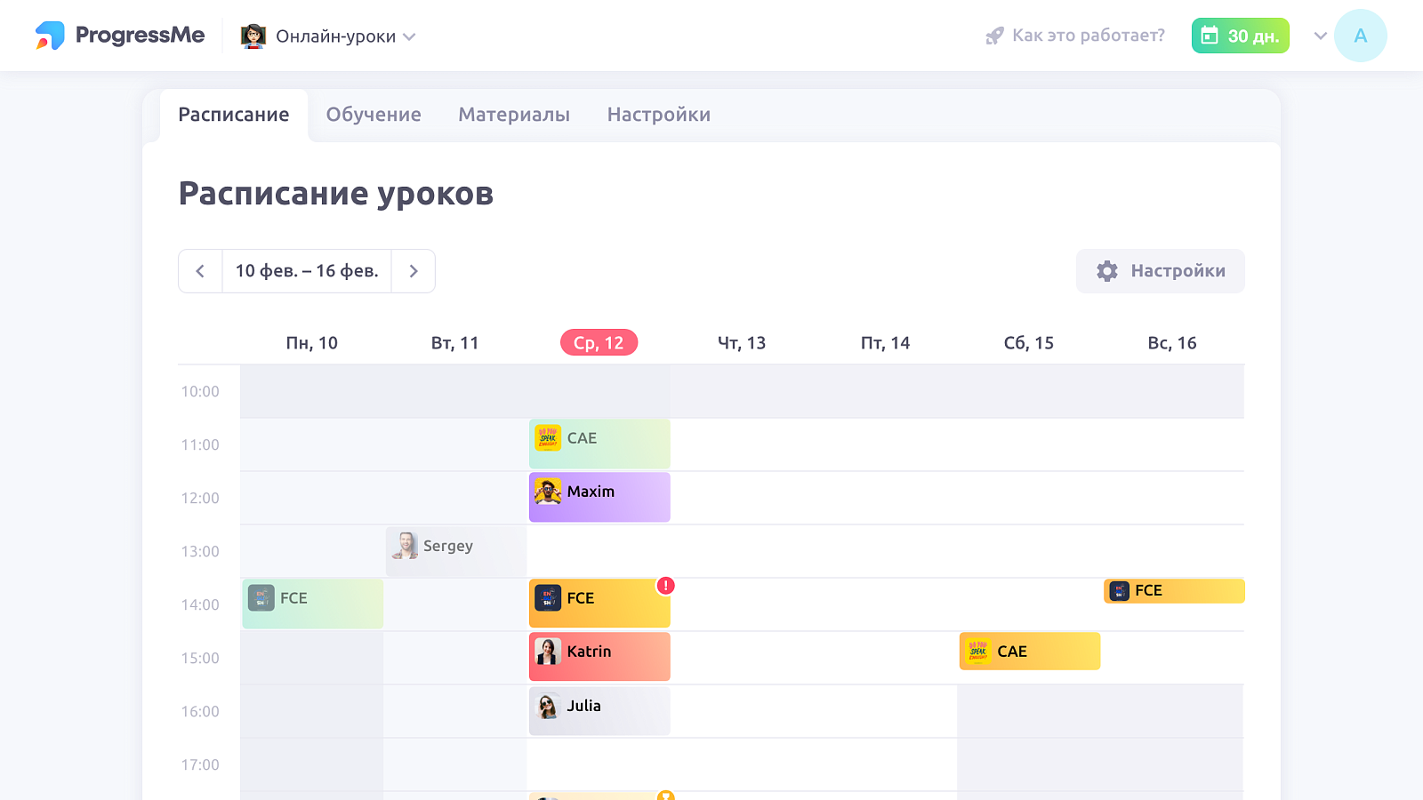1423x800 pixels.
Task: Switch to the Настройки tab
Action: pyautogui.click(x=659, y=115)
